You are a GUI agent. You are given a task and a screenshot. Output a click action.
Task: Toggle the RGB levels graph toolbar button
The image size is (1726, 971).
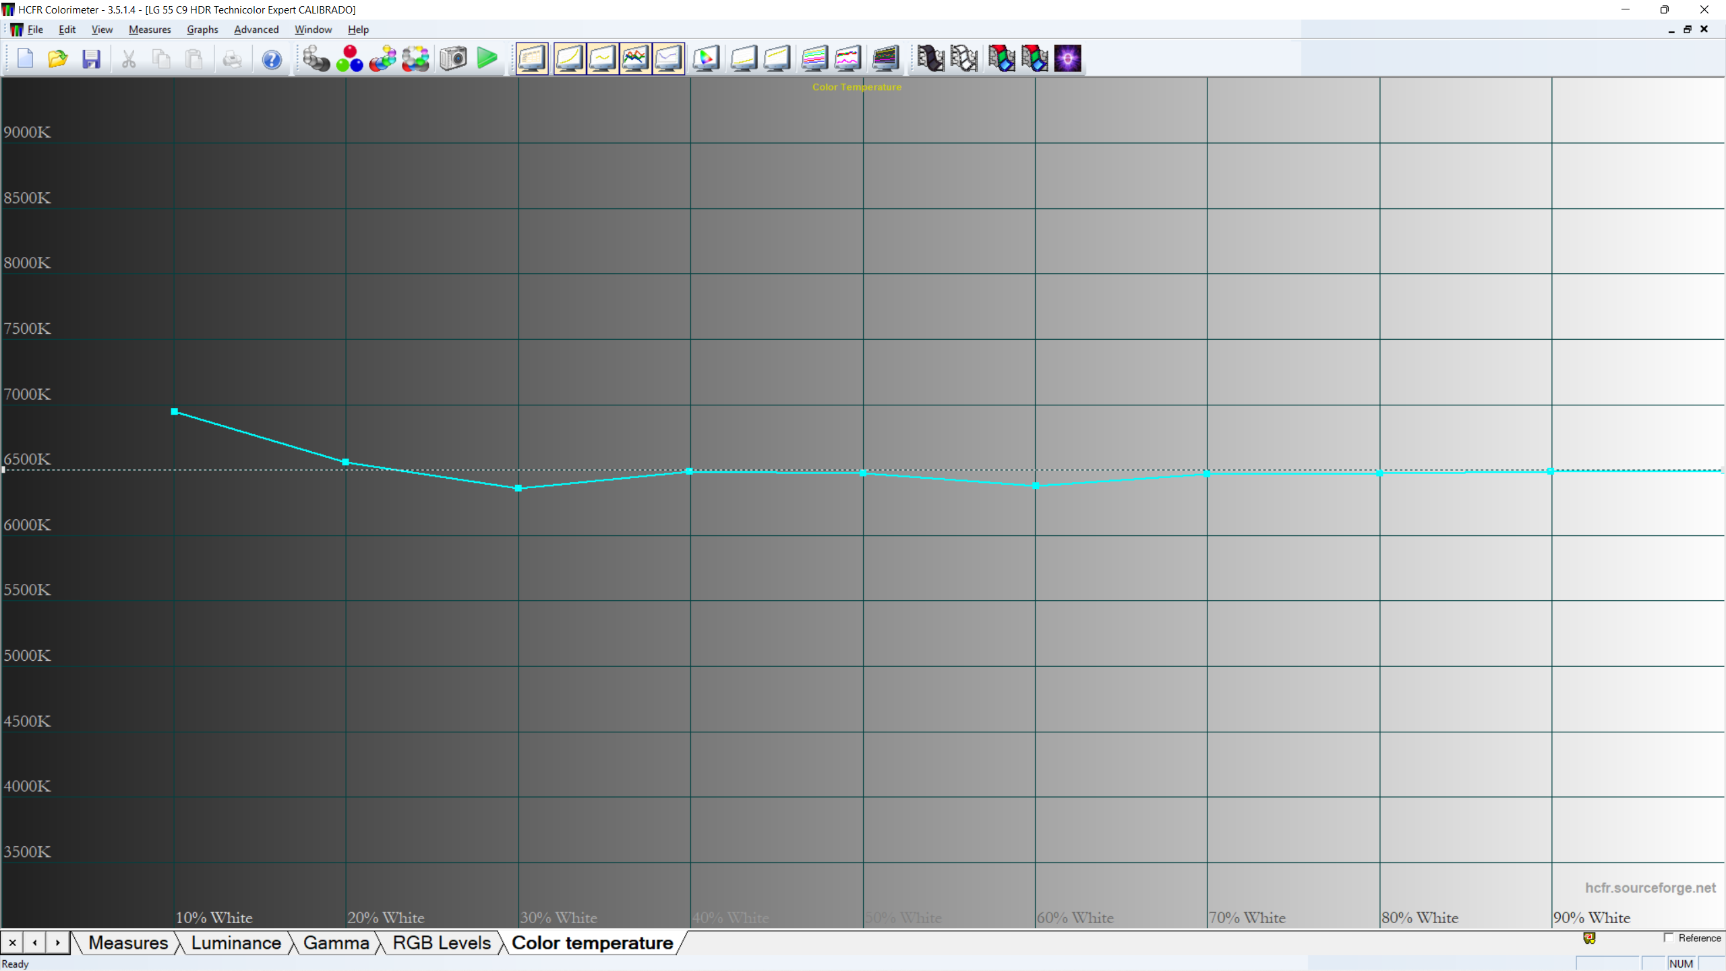click(x=635, y=59)
